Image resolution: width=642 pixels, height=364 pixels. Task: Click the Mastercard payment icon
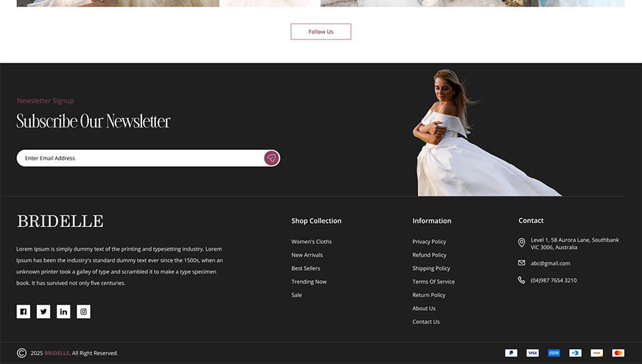click(x=617, y=353)
